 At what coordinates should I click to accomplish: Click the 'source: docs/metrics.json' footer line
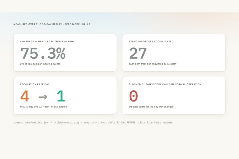[x=93, y=123]
